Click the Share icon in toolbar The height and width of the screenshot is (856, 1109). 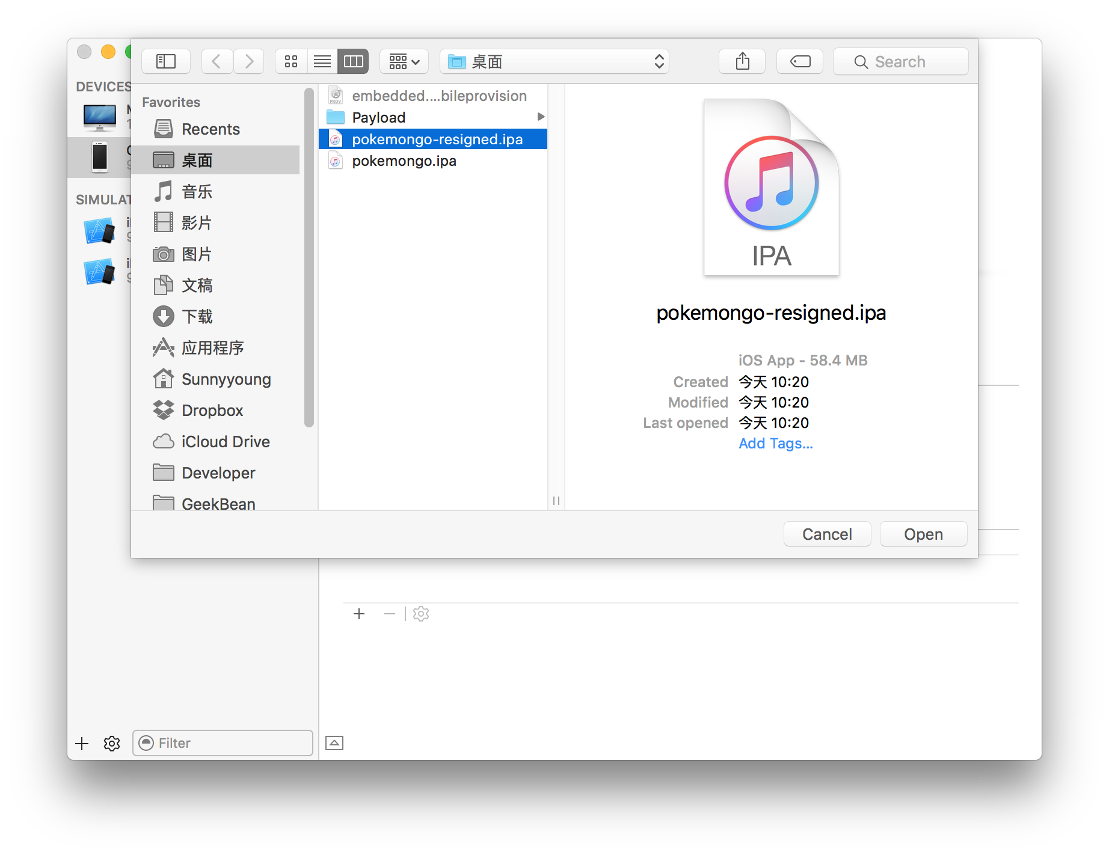742,61
